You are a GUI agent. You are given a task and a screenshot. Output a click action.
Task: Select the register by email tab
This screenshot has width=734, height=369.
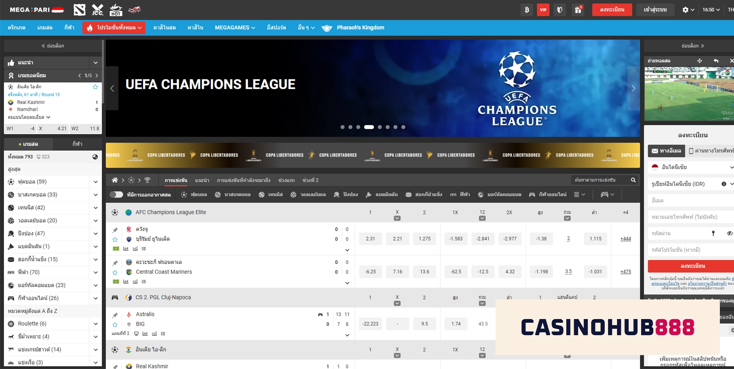click(666, 151)
